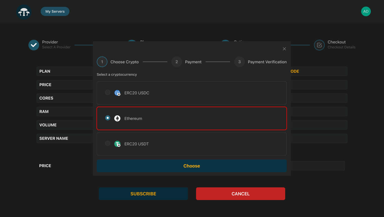The width and height of the screenshot is (384, 217).
Task: Select the ERC20 USDC radio button
Action: [x=108, y=92]
